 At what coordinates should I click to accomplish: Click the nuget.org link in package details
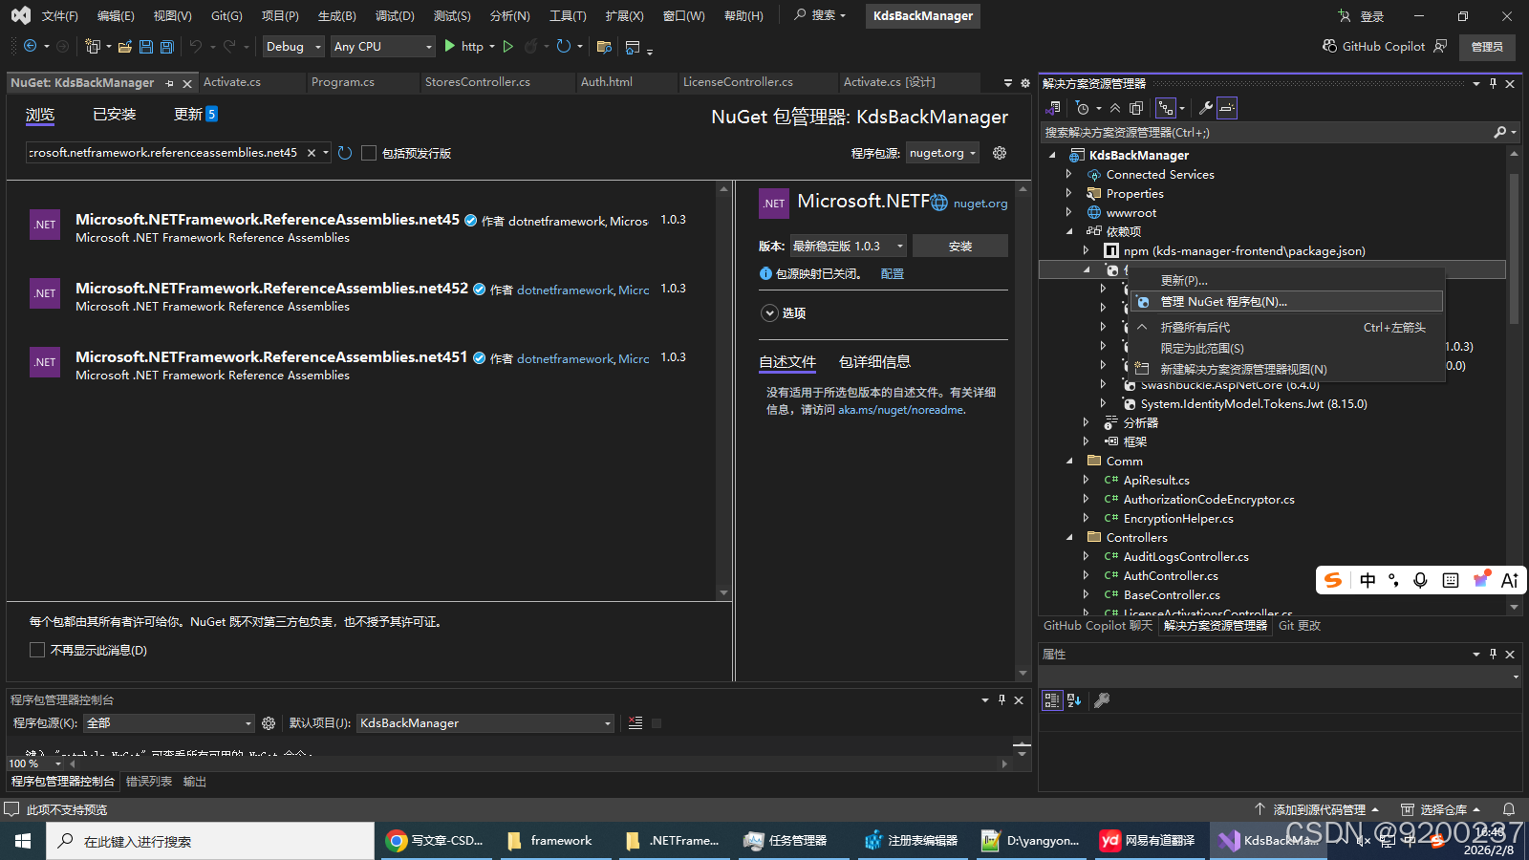(x=980, y=204)
